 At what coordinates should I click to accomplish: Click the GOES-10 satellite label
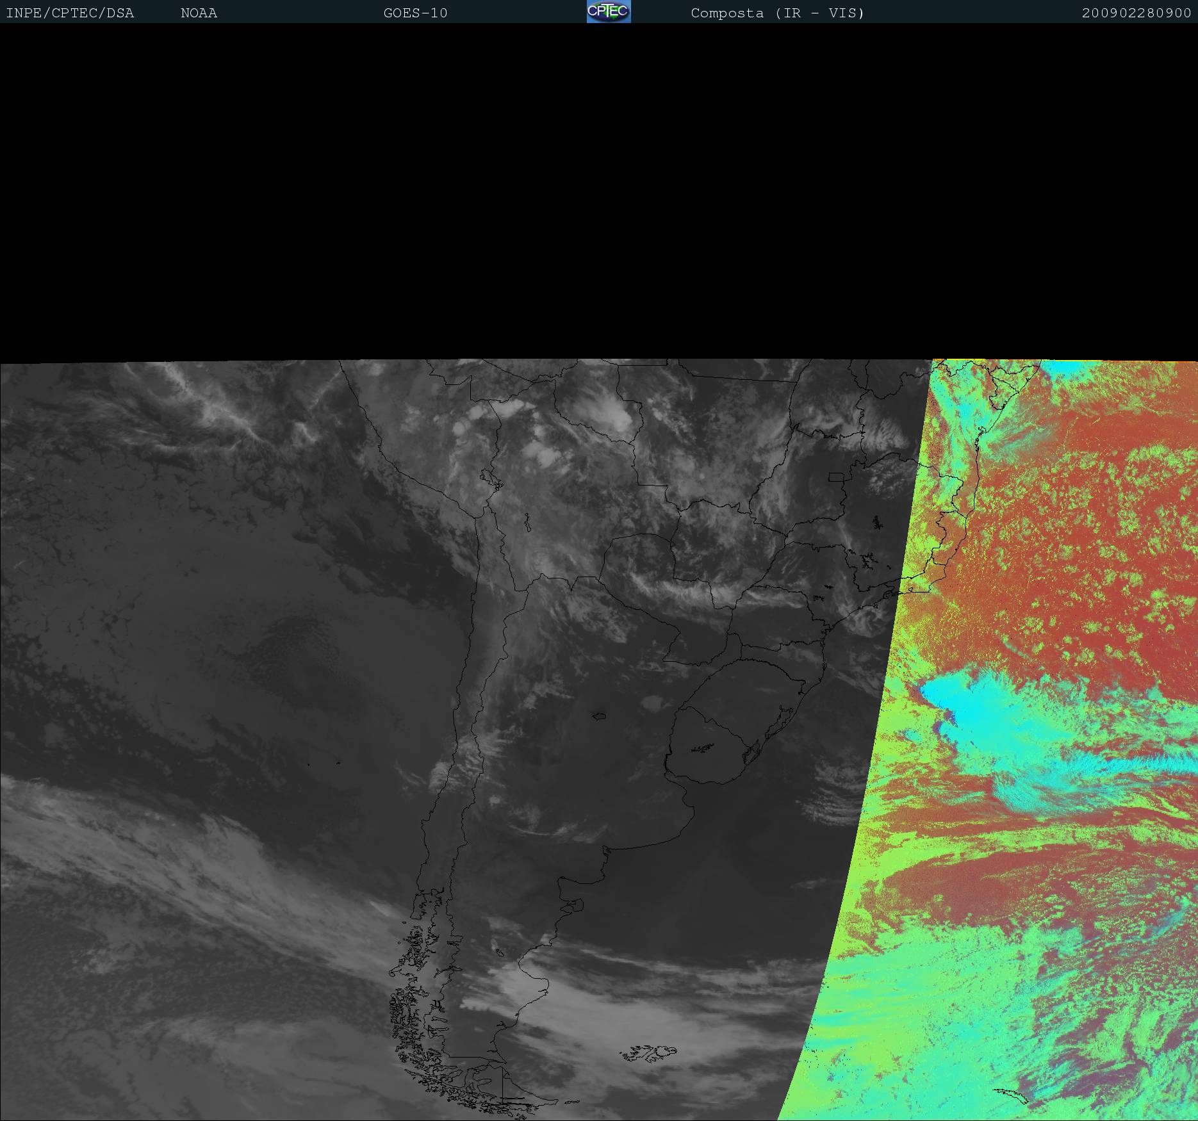(x=415, y=13)
